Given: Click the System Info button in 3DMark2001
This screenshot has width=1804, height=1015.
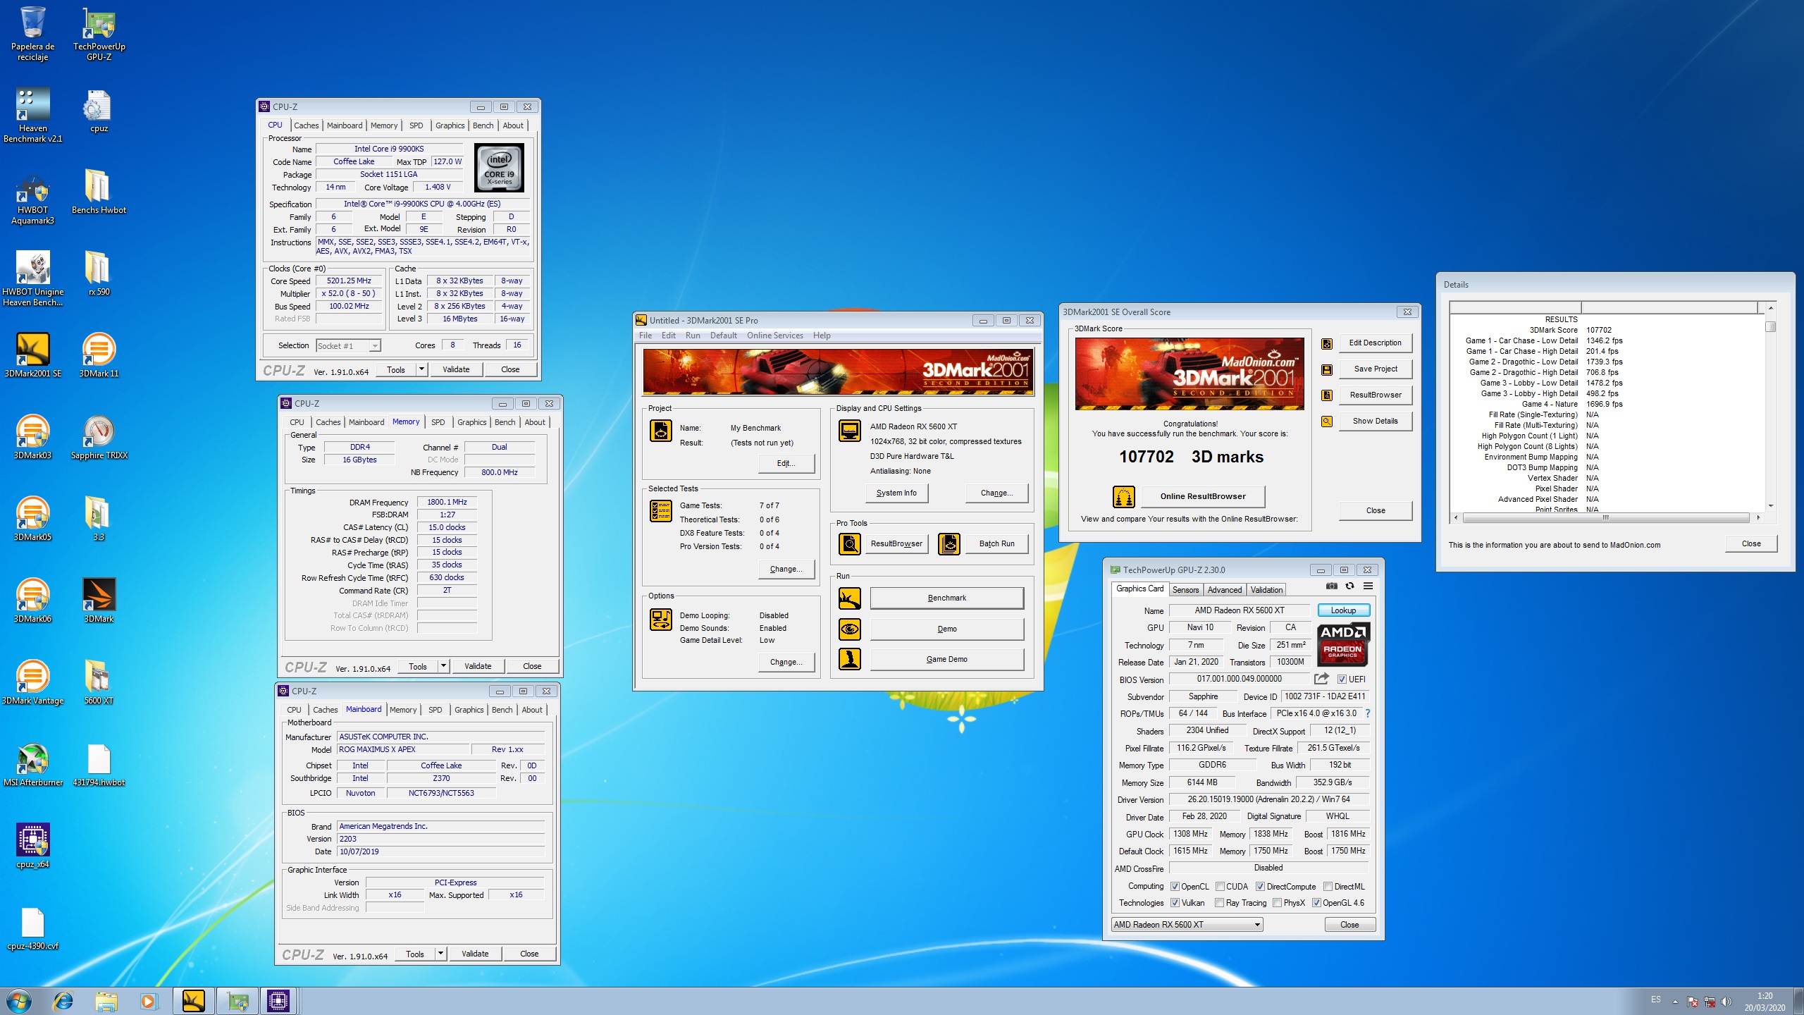Looking at the screenshot, I should (896, 493).
